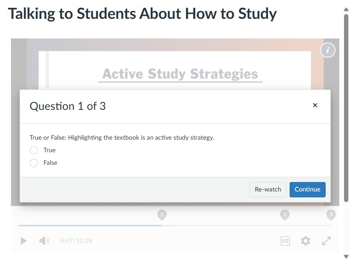
Task: Click the vertical scrollbar thumb
Action: tap(346, 108)
